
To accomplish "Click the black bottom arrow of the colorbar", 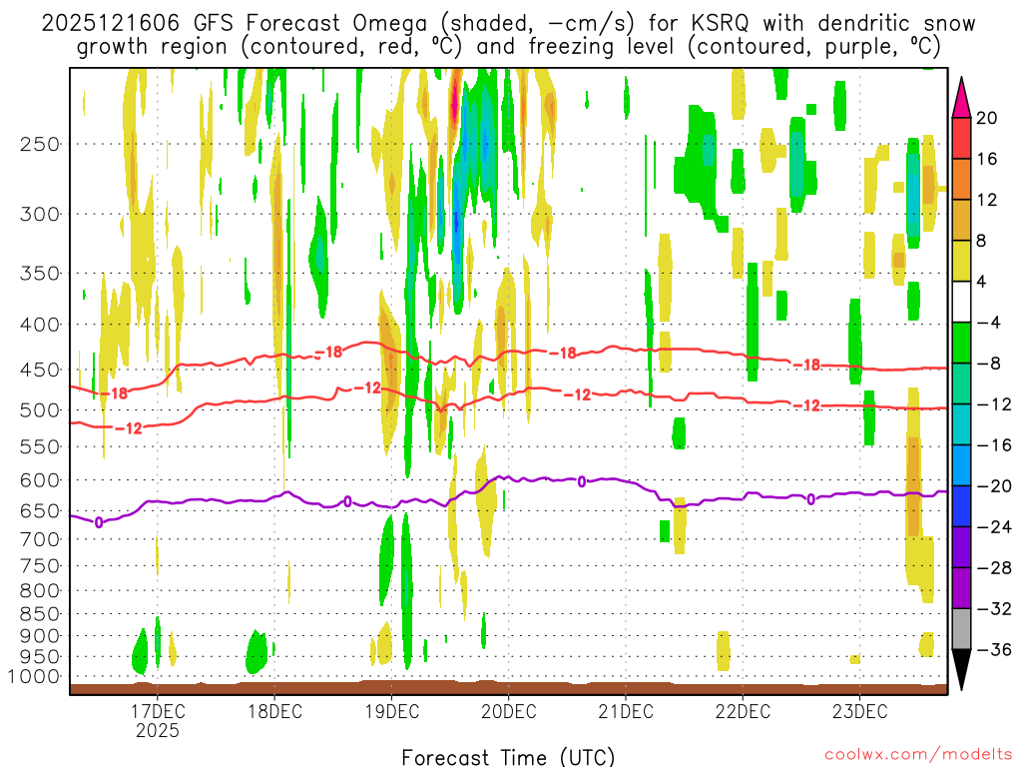I will [x=961, y=670].
